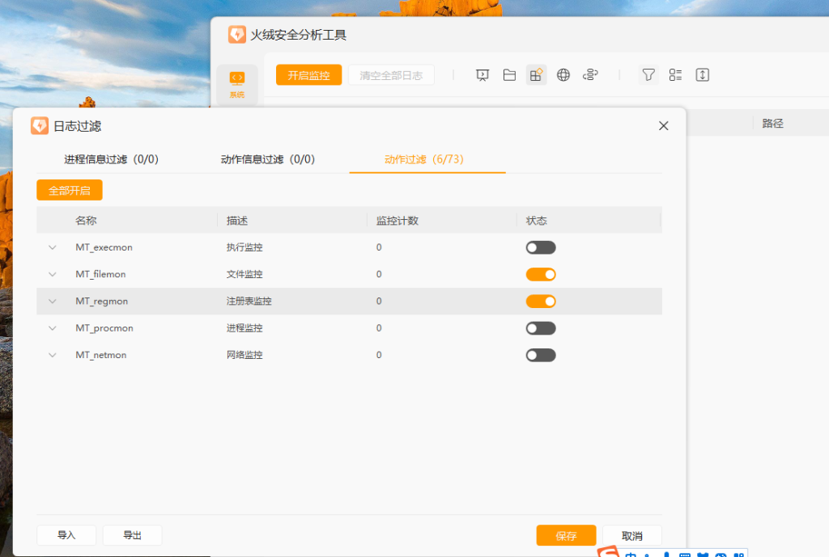Image resolution: width=829 pixels, height=557 pixels.
Task: Open the 动作信息过滤 tab
Action: [x=267, y=159]
